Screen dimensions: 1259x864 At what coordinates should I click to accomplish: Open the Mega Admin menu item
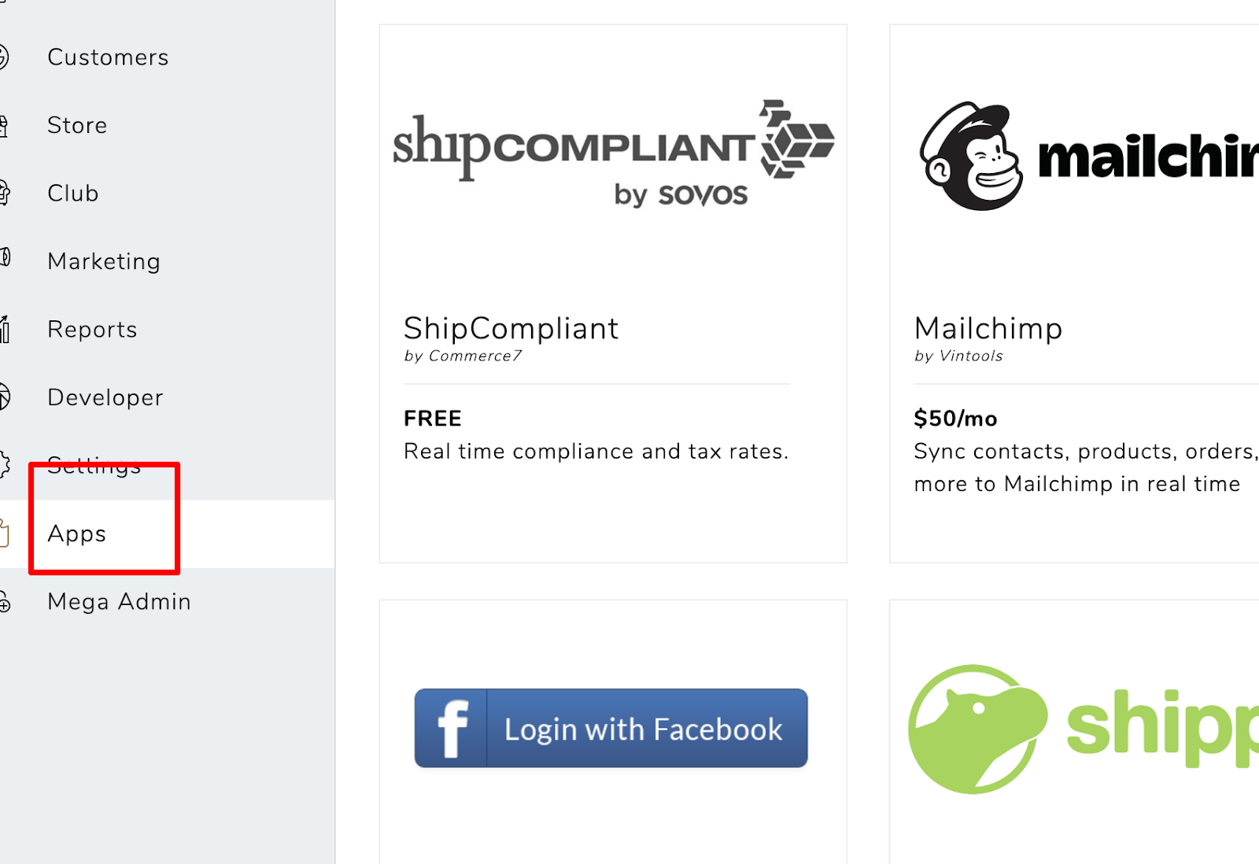(119, 601)
